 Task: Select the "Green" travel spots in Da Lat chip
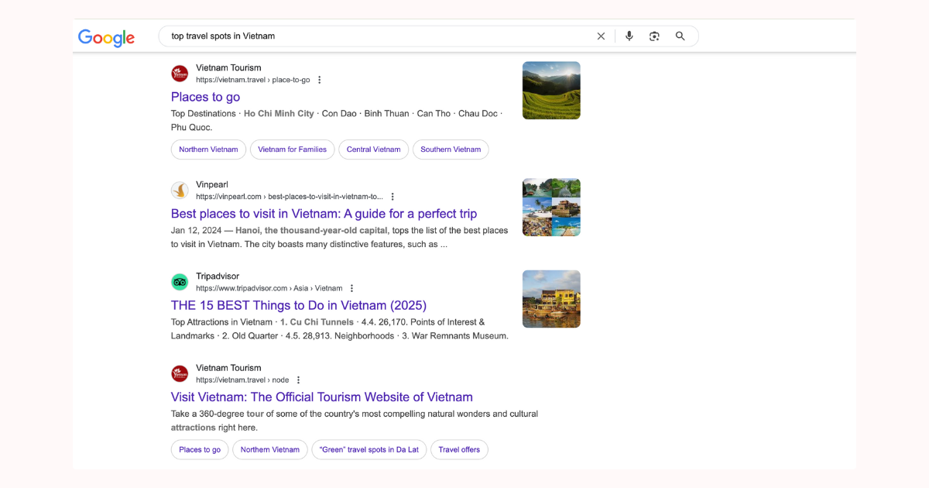[369, 449]
